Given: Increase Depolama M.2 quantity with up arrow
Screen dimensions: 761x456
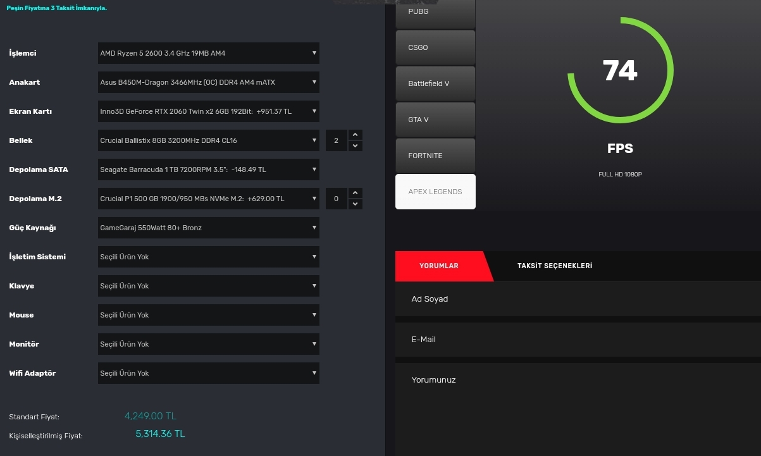Looking at the screenshot, I should click(356, 193).
